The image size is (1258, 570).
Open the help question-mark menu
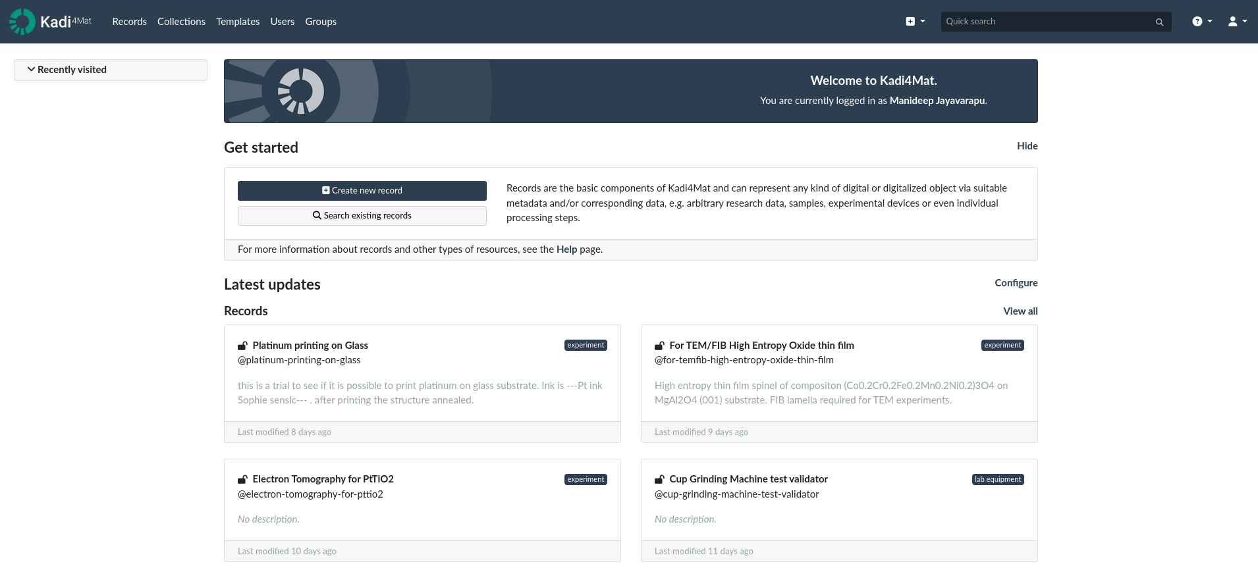point(1202,22)
